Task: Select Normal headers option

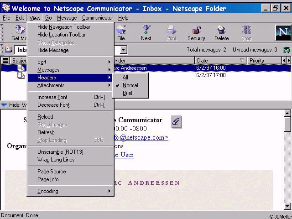Action: (x=130, y=85)
